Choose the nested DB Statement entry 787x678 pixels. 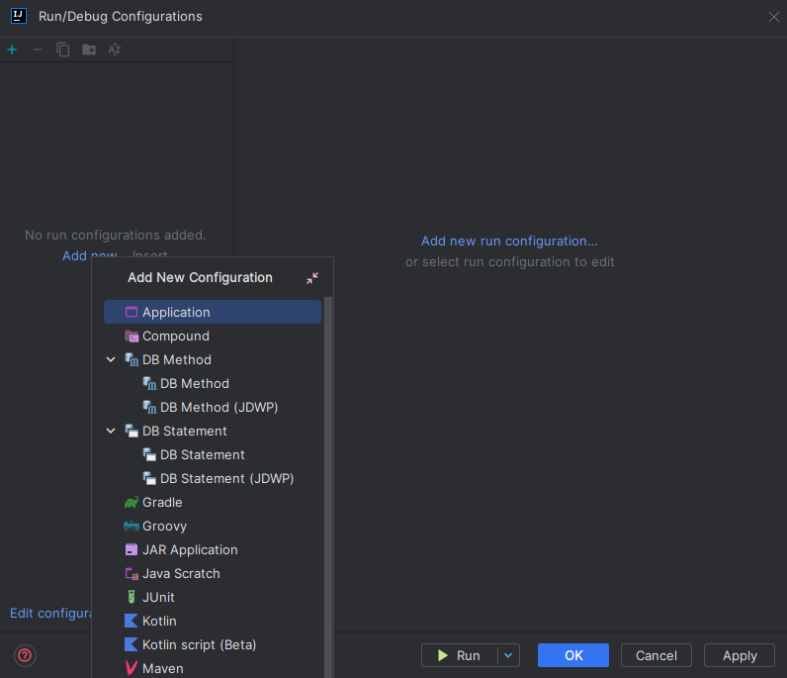click(213, 455)
